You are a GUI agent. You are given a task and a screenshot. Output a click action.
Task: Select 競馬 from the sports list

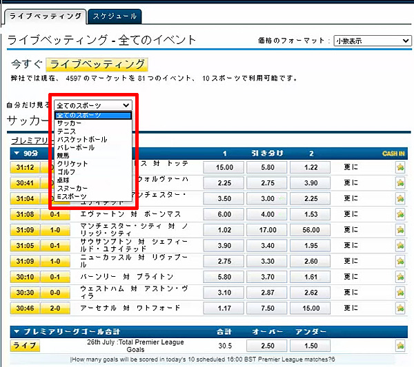click(93, 156)
